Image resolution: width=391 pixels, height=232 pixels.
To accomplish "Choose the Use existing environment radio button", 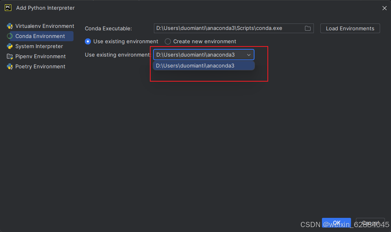I will point(88,41).
